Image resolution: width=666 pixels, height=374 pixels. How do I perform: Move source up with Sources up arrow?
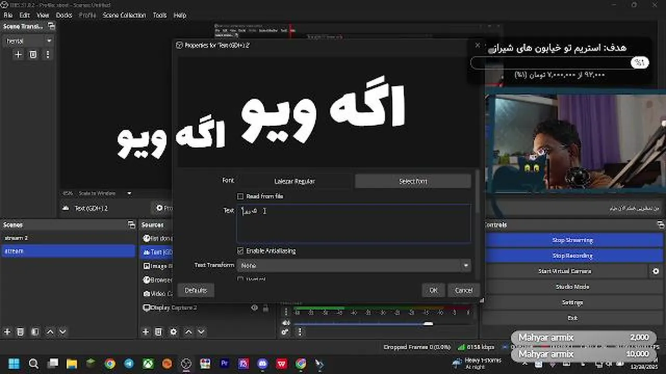click(x=188, y=331)
